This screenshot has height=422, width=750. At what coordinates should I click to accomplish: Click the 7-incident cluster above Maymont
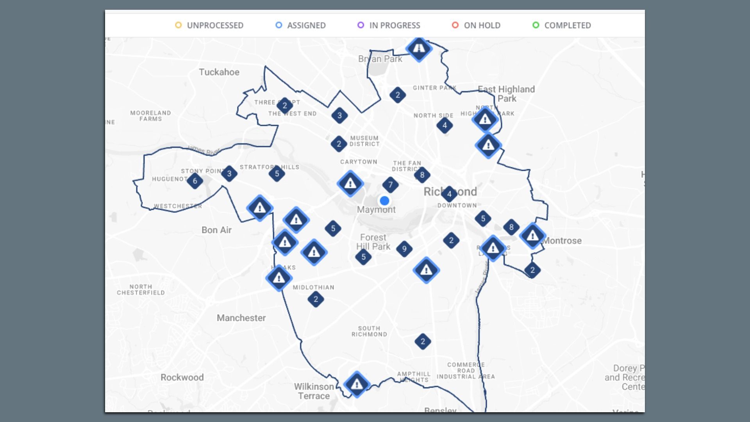[x=391, y=185]
